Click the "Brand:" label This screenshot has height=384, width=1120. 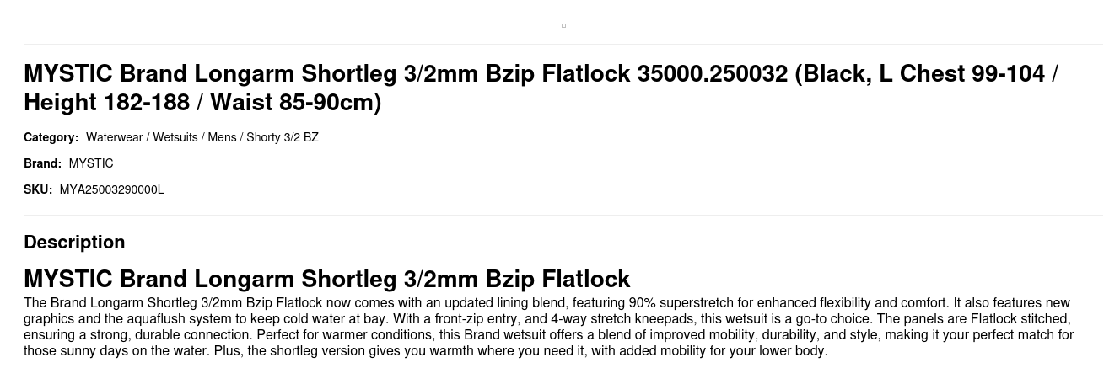42,163
